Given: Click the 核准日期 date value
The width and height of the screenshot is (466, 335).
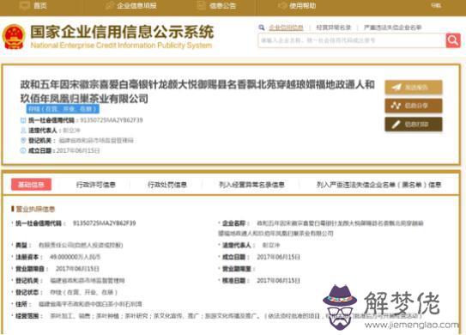Looking at the screenshot, I should [x=278, y=281].
